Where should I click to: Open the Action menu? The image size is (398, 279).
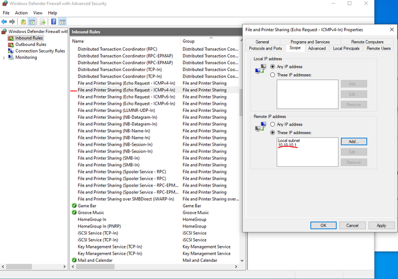click(x=21, y=13)
